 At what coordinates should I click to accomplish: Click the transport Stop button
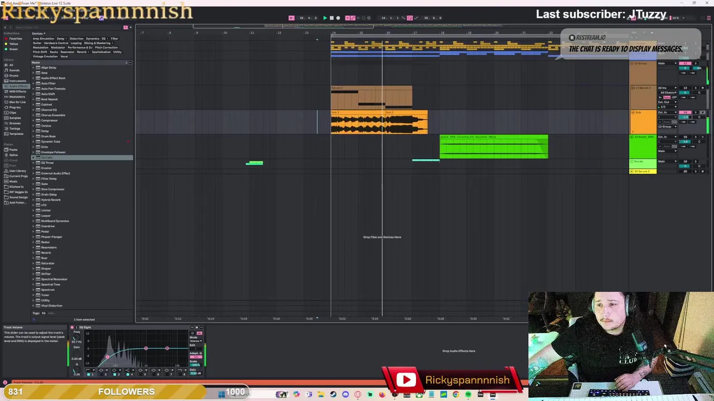331,18
